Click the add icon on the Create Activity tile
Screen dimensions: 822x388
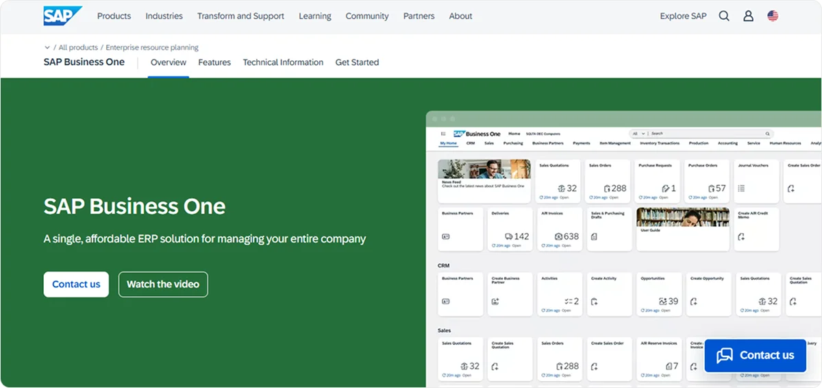coord(594,302)
